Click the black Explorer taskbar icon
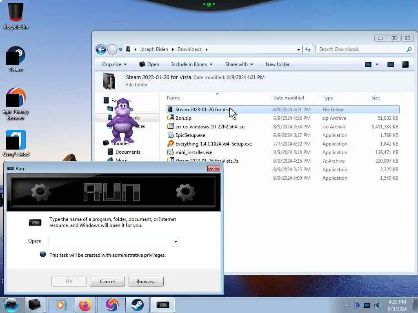 [35, 305]
